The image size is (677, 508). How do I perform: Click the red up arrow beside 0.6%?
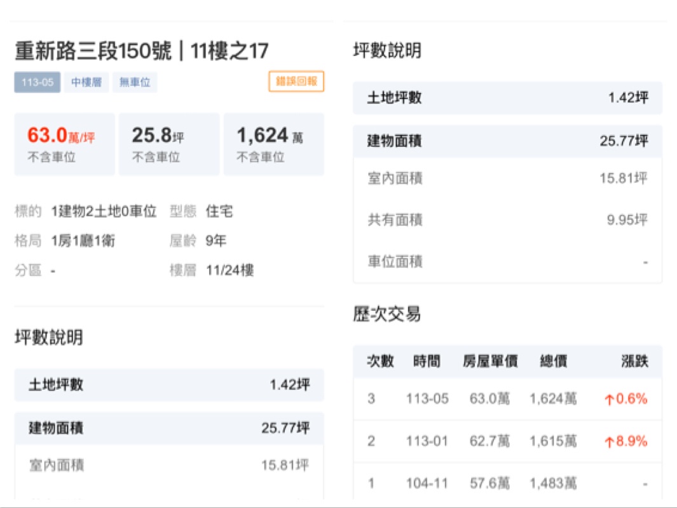point(609,400)
